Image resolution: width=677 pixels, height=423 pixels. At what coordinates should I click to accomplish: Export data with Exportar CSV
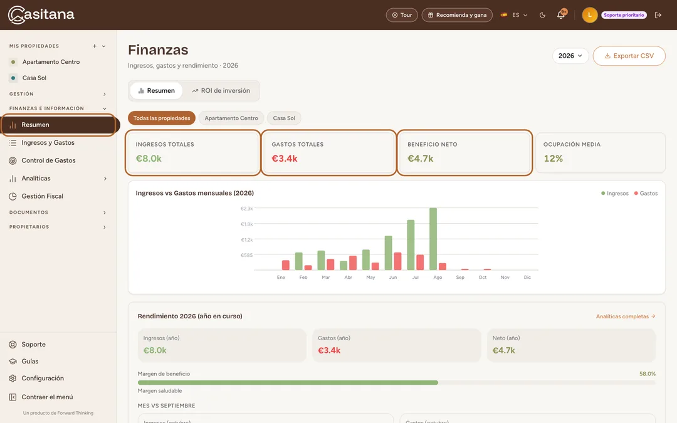pyautogui.click(x=629, y=56)
